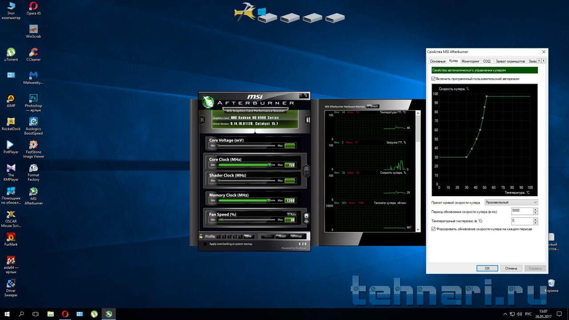
Task: Open the Malwarebytes desktop shortcut
Action: (33, 77)
